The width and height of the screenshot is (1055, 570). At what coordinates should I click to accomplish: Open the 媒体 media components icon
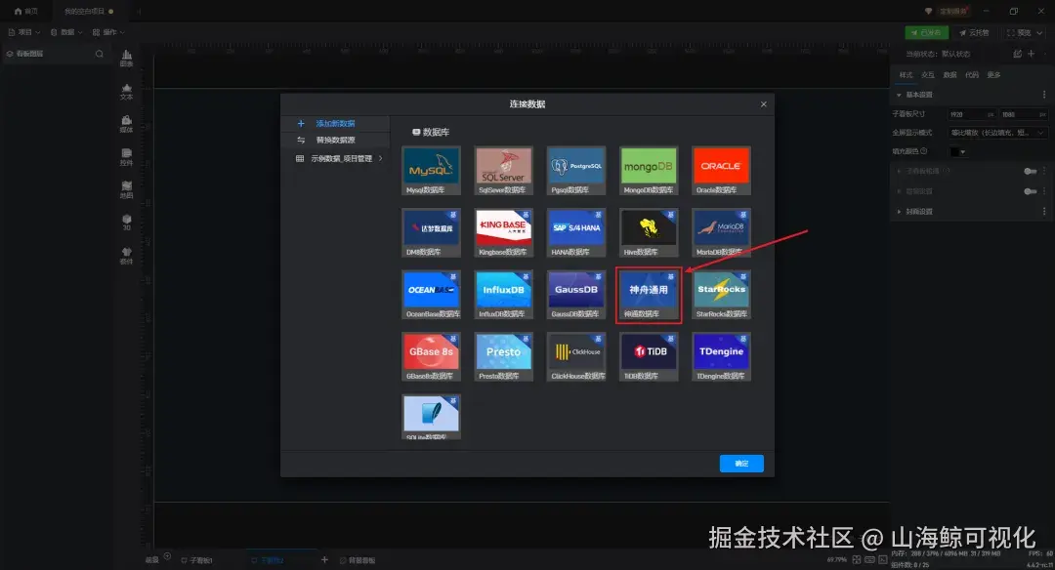pyautogui.click(x=126, y=124)
